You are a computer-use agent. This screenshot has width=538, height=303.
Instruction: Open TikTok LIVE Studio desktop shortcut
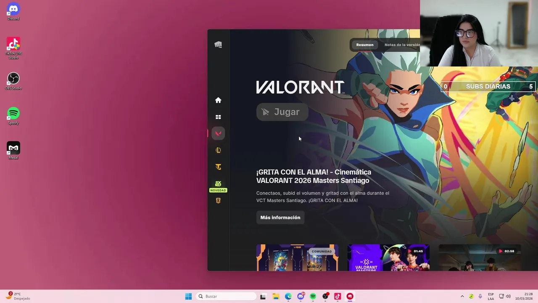(x=13, y=48)
